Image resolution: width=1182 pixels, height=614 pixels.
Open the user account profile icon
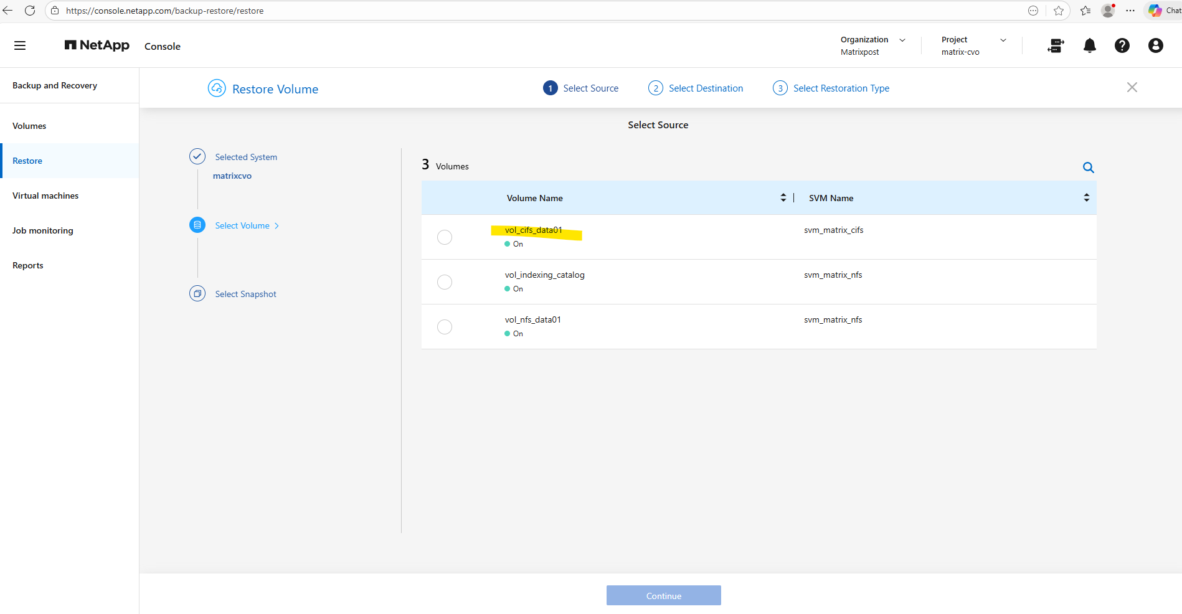1155,45
